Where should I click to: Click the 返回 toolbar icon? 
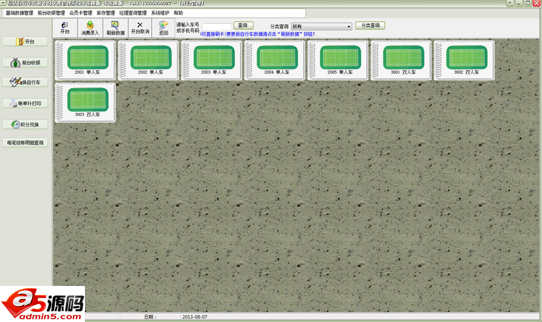coord(163,28)
